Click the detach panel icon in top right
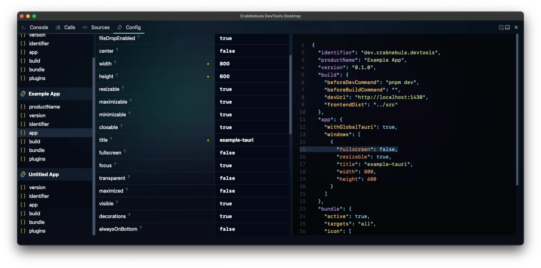This screenshot has width=541, height=268. (x=501, y=27)
